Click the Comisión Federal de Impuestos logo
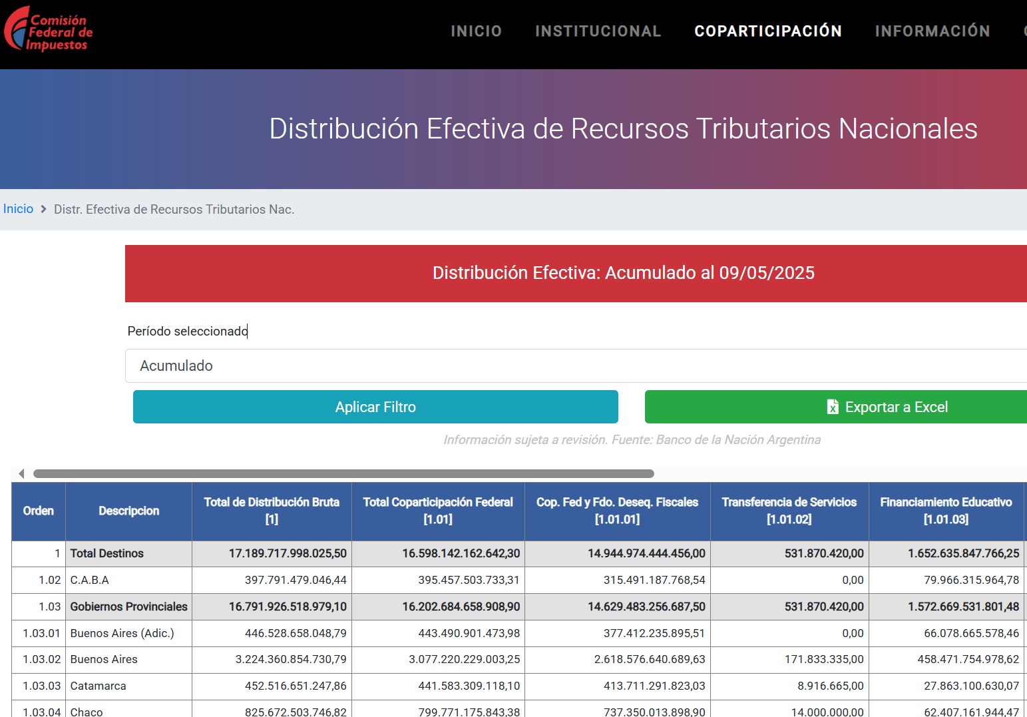The height and width of the screenshot is (717, 1027). click(x=48, y=30)
